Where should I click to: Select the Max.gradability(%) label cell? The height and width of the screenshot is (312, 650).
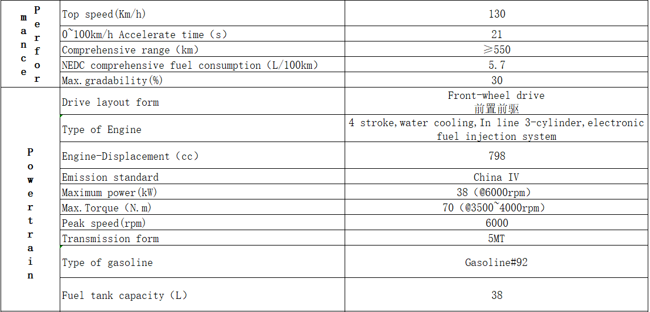click(202, 80)
